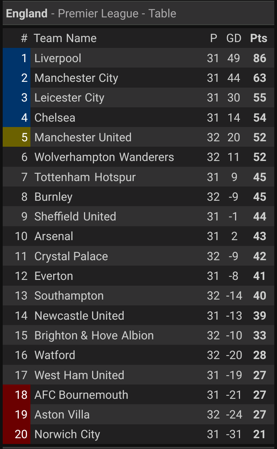Select Manchester City in the table
Image resolution: width=277 pixels, height=449 pixels.
(76, 78)
